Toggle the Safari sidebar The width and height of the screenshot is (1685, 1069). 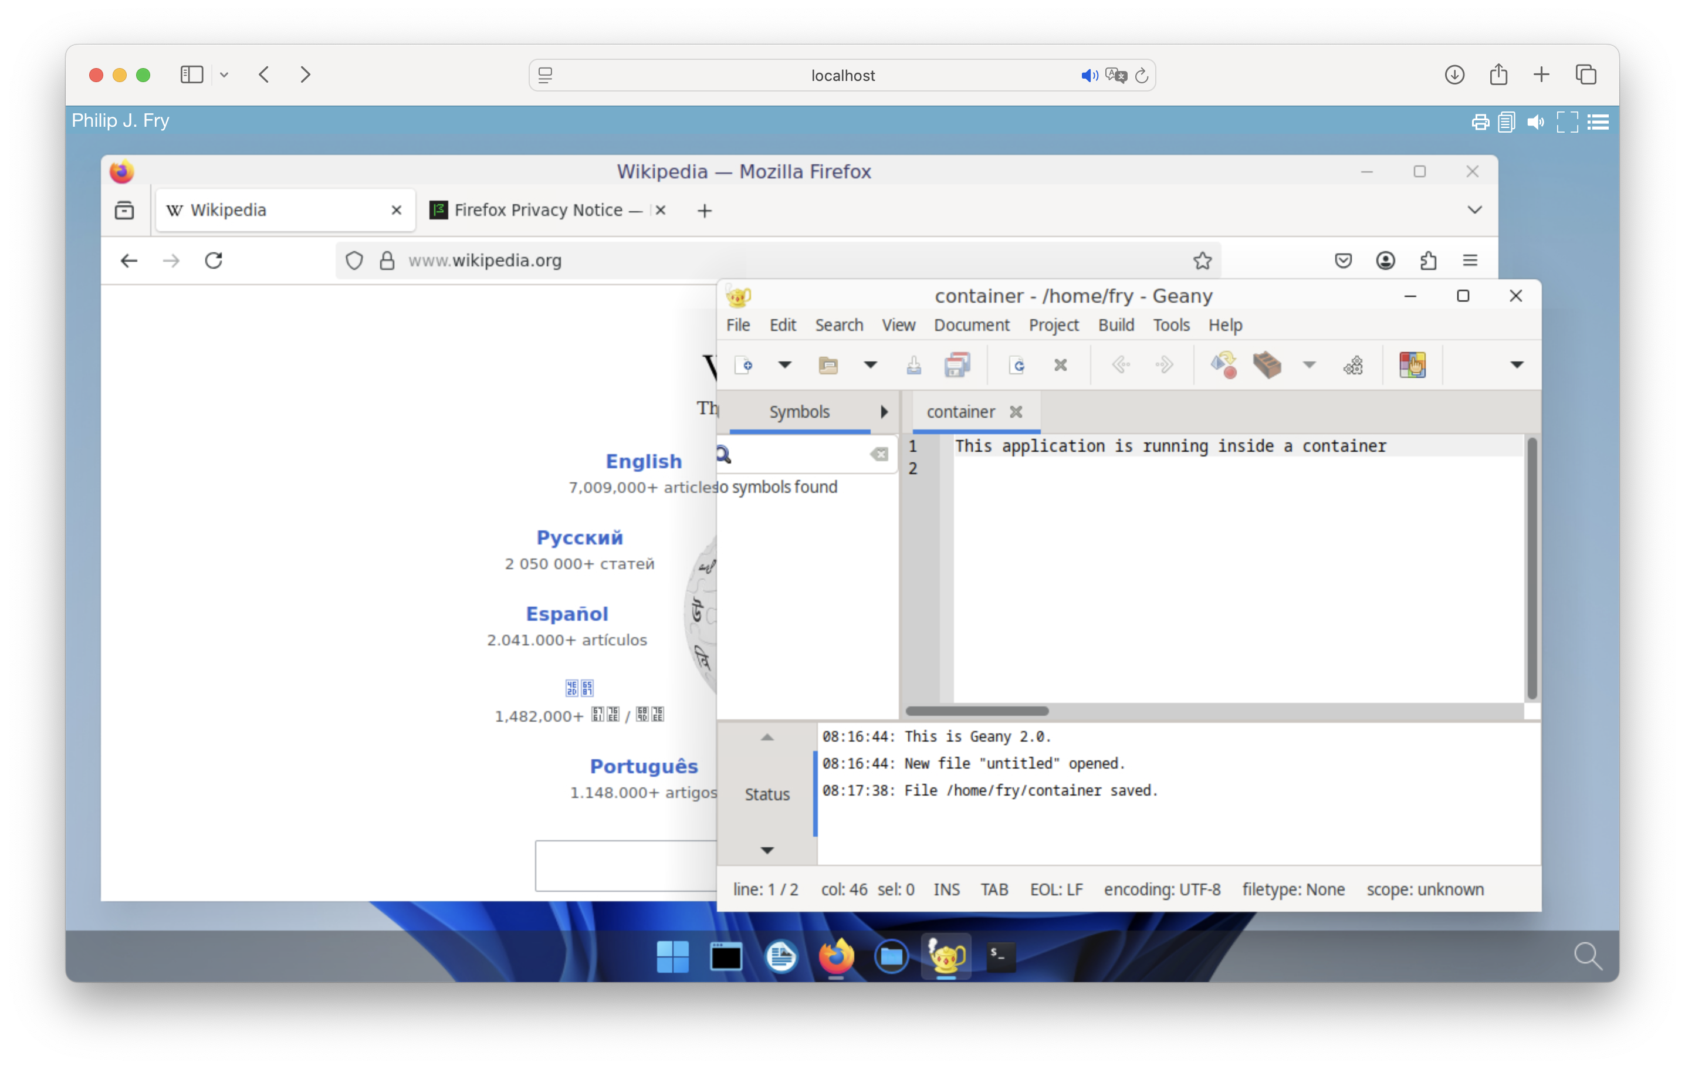(192, 75)
